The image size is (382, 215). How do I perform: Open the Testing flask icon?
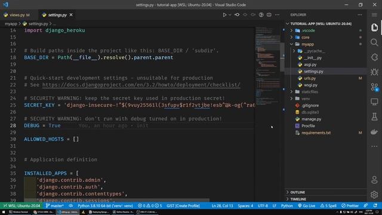click(x=374, y=116)
